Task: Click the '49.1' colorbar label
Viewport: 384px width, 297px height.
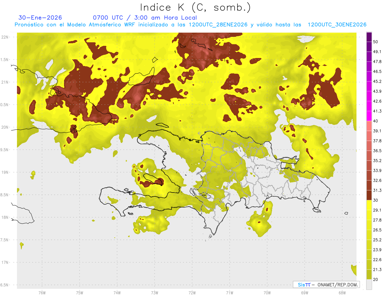Action: tap(377, 52)
